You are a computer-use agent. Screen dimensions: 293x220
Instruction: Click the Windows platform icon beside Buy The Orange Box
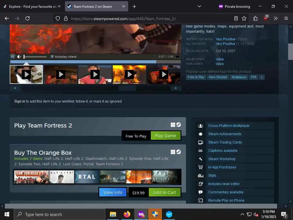tap(173, 152)
